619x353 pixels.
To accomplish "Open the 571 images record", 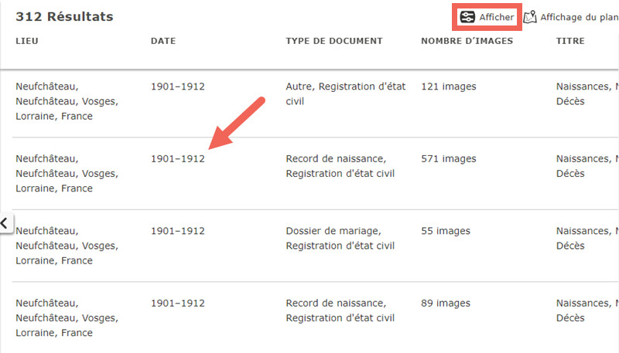I will coord(449,159).
